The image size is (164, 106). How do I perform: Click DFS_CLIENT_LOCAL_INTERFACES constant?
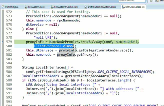click(124, 72)
